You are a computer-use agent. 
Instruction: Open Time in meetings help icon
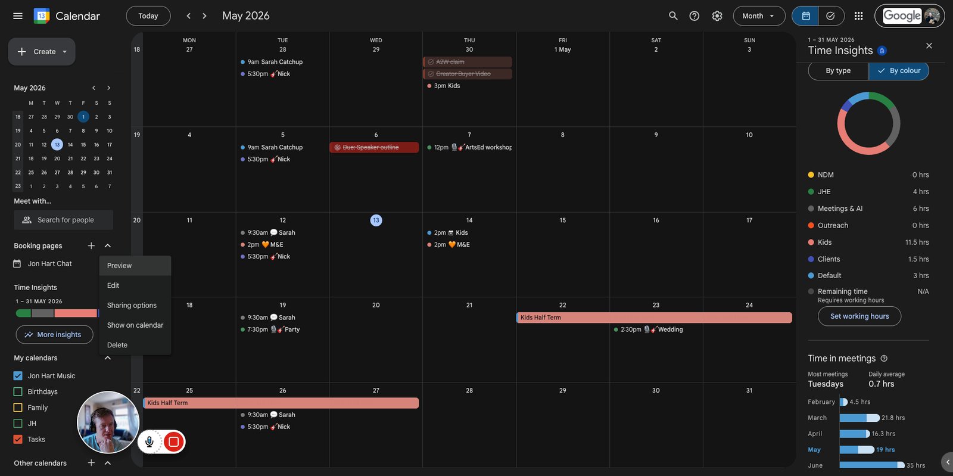point(884,358)
